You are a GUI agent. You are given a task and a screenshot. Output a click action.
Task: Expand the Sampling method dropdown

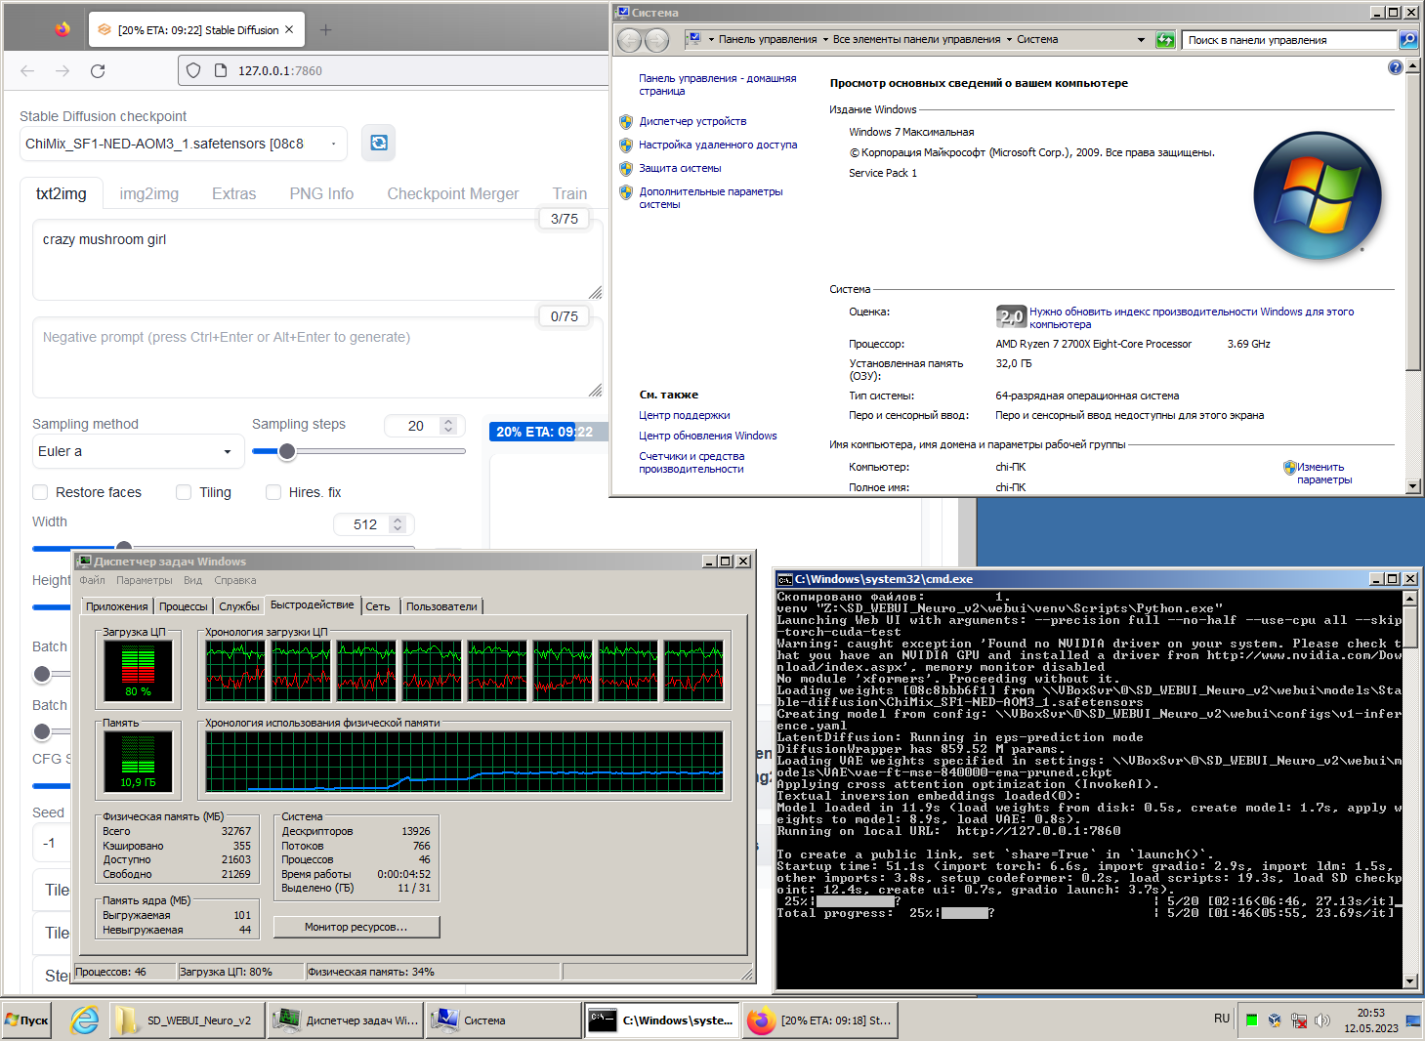[x=137, y=451]
